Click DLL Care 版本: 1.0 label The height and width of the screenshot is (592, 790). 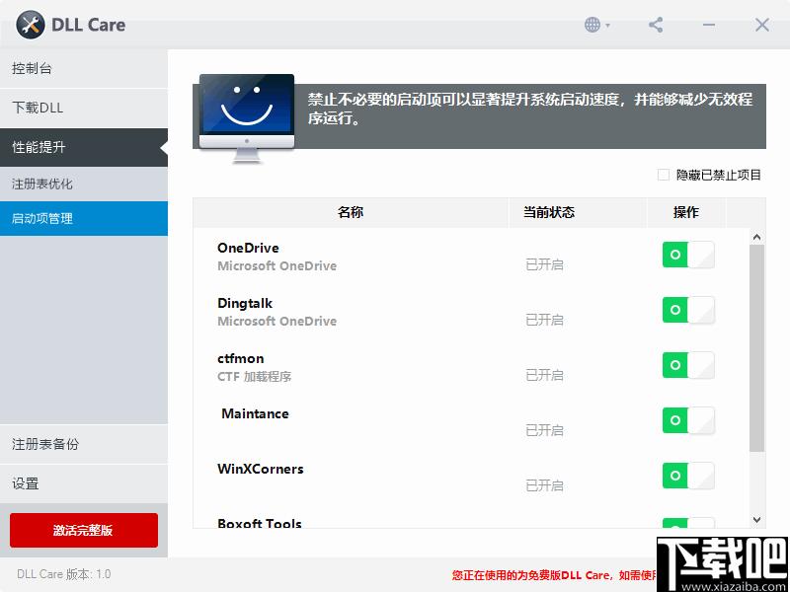click(x=64, y=574)
